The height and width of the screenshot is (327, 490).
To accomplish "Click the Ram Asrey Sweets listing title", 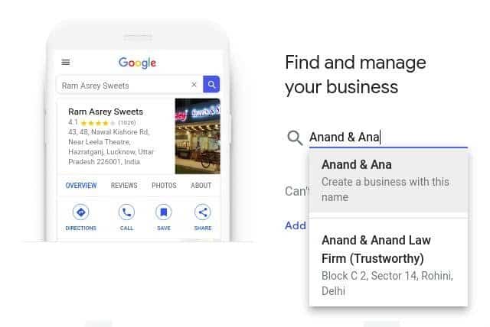I will coord(106,112).
